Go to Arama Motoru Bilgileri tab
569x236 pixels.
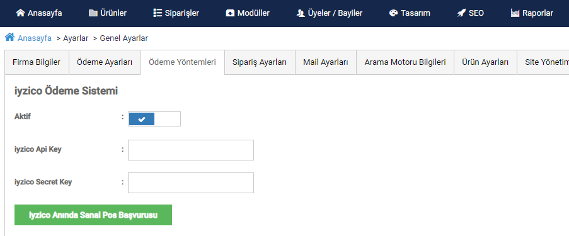pos(405,62)
